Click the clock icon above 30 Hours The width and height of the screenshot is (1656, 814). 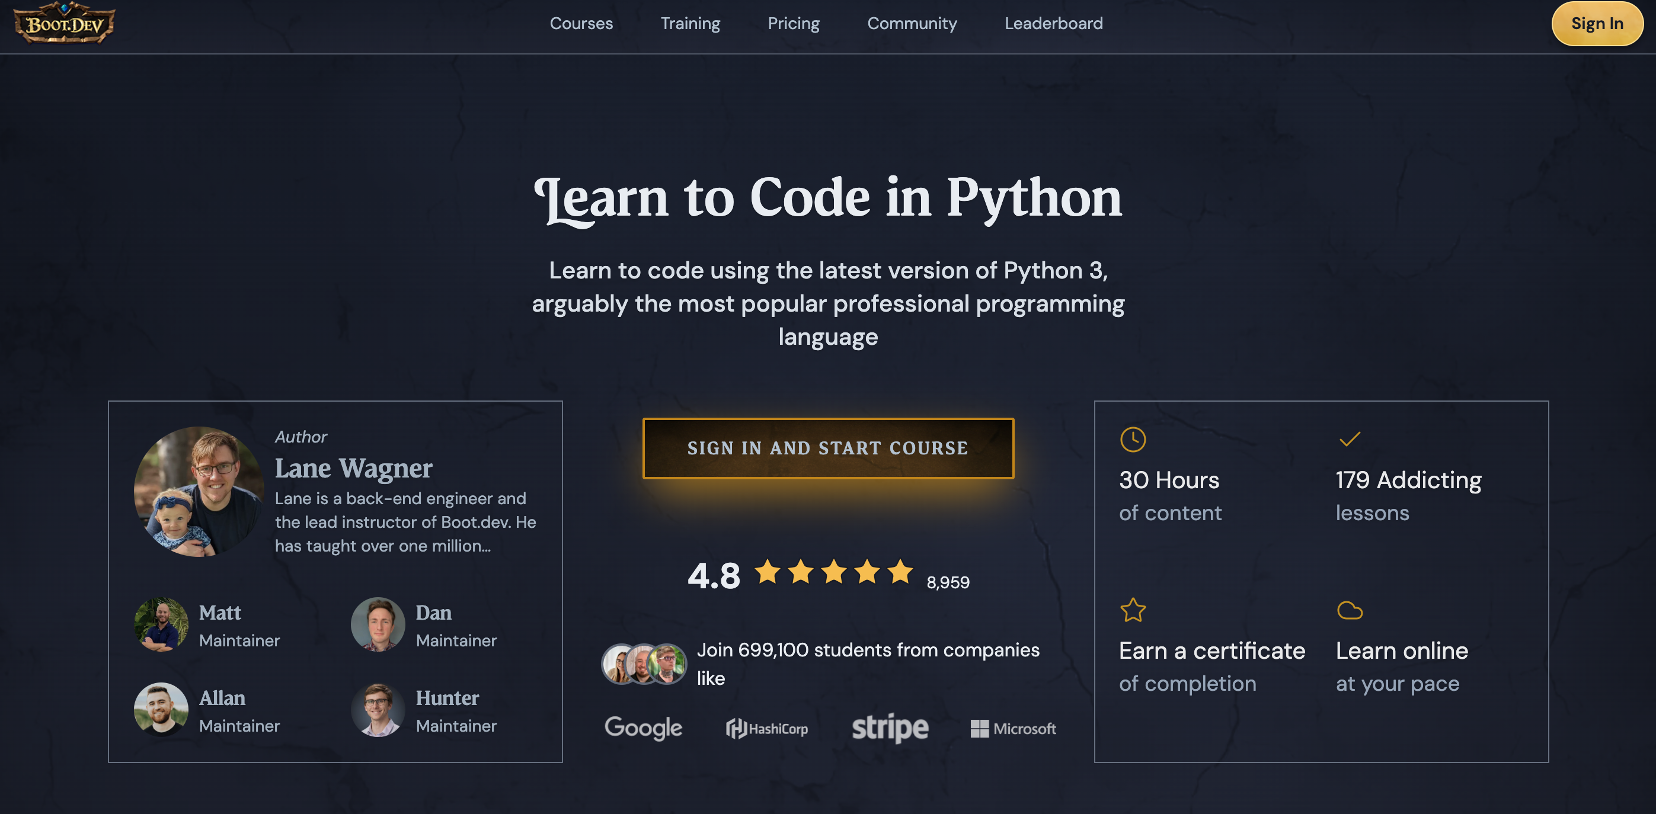coord(1133,440)
